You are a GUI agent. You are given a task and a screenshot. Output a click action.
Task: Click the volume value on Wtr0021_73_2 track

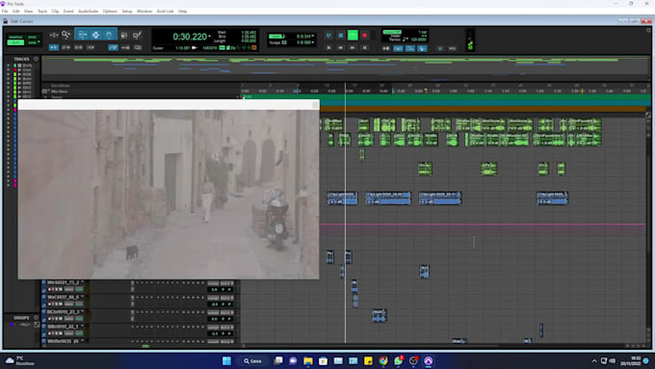tap(214, 289)
